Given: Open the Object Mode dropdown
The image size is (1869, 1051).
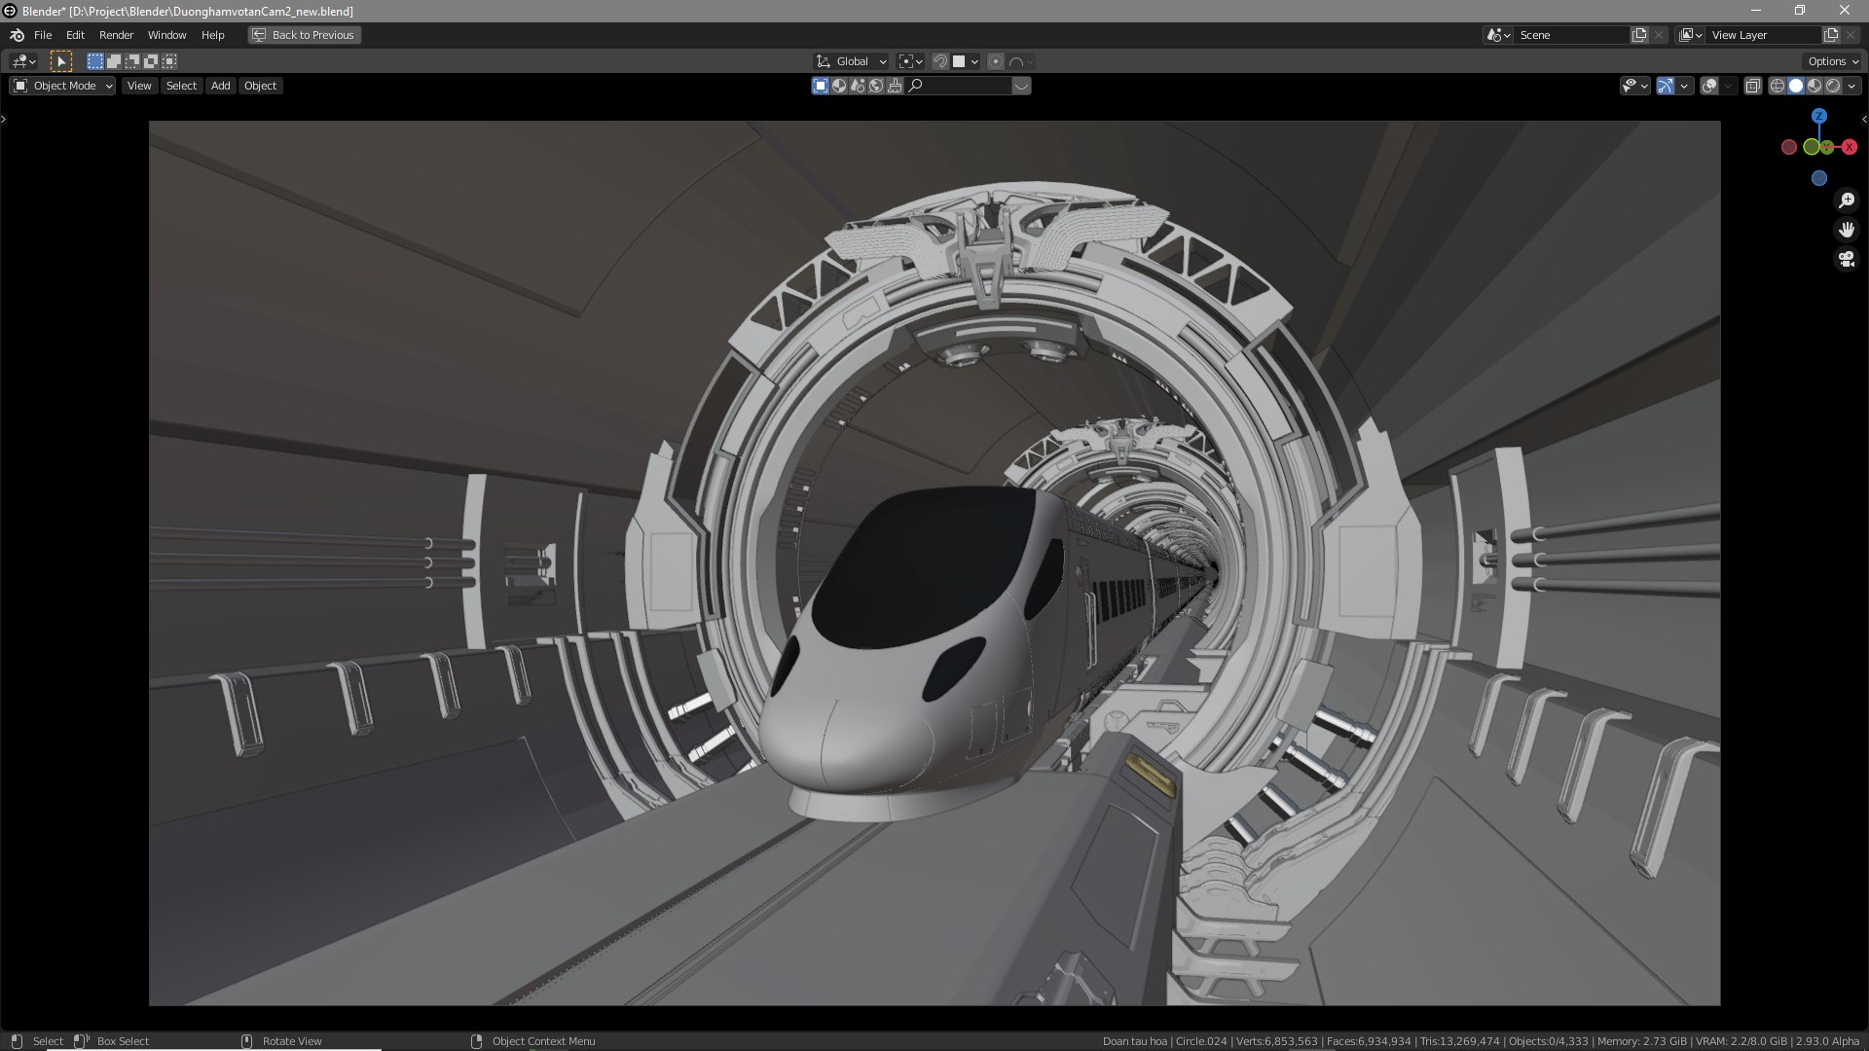Looking at the screenshot, I should click(x=62, y=86).
